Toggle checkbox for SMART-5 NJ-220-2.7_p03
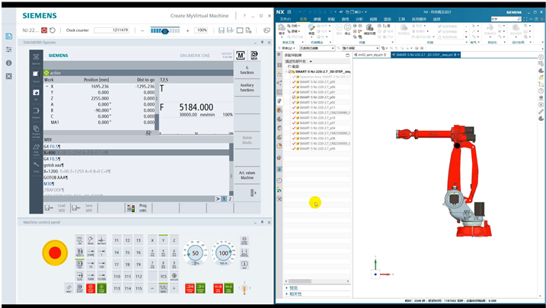Image resolution: width=546 pixels, height=308 pixels. (x=294, y=97)
